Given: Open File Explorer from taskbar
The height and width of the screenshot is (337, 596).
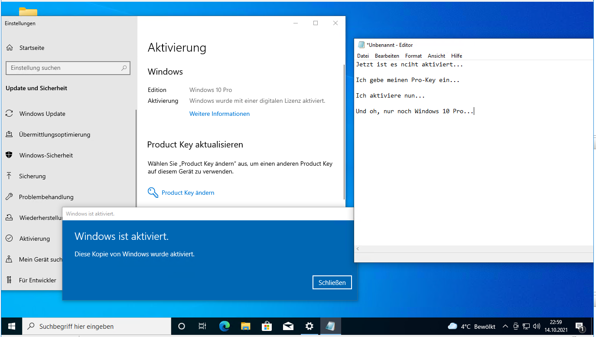Looking at the screenshot, I should tap(245, 326).
